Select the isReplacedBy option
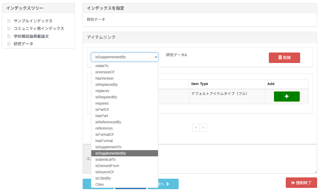The image size is (321, 192). [x=106, y=85]
